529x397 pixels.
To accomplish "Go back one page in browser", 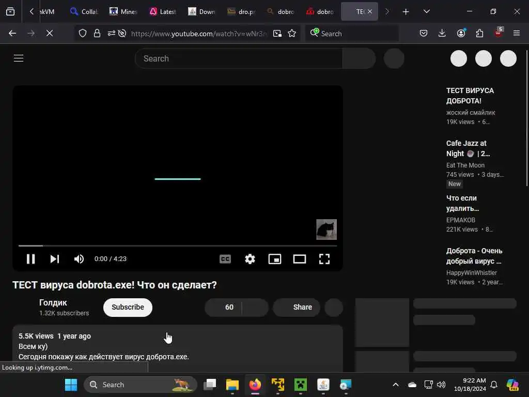I will [12, 33].
